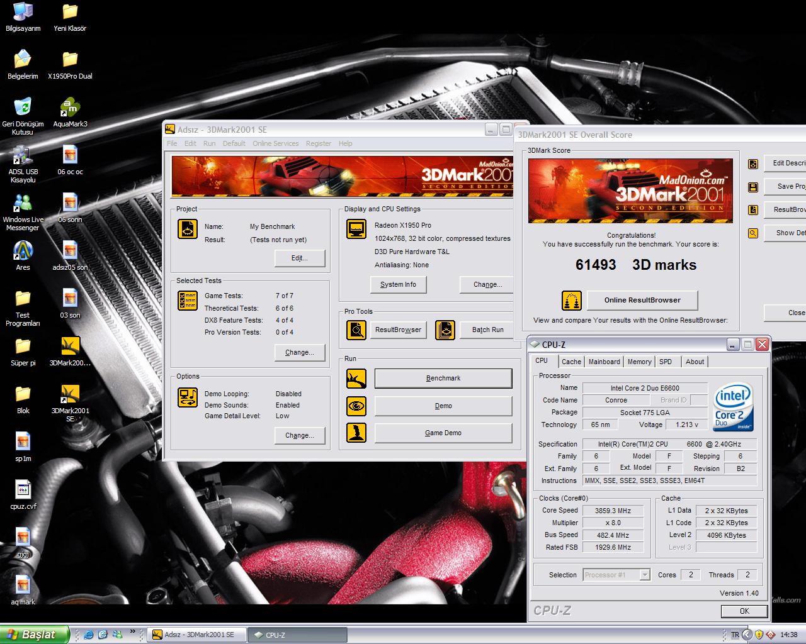Open the Geri Dönüşüm Kutusu icon
The image size is (806, 644).
23,116
